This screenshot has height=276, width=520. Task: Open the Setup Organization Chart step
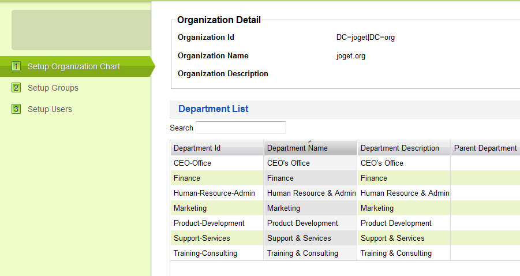click(x=74, y=66)
